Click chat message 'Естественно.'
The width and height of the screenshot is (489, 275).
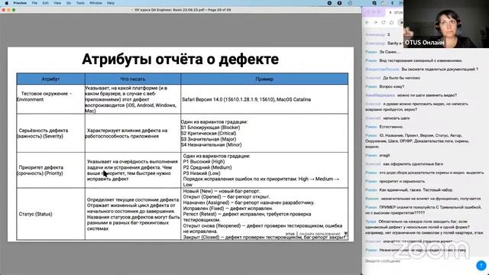tap(391, 127)
